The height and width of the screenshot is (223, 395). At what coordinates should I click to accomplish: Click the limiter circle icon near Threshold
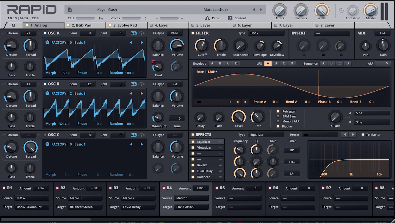pyautogui.click(x=341, y=11)
